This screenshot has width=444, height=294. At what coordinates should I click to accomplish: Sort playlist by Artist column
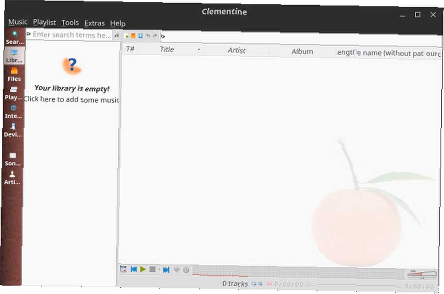pos(237,50)
